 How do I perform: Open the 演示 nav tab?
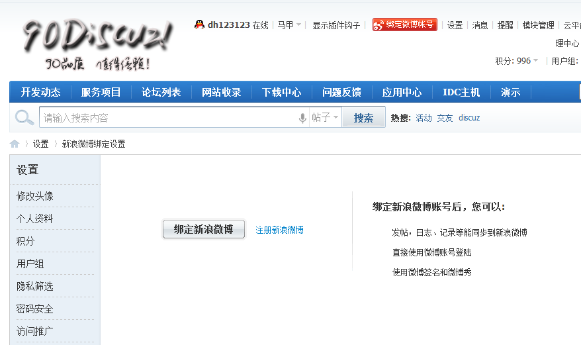coord(511,92)
